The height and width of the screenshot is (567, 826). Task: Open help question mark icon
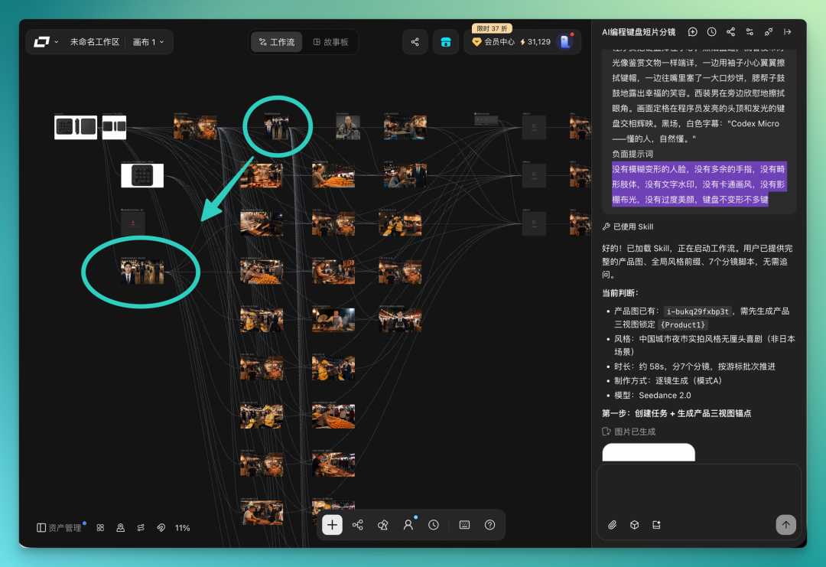tap(490, 525)
